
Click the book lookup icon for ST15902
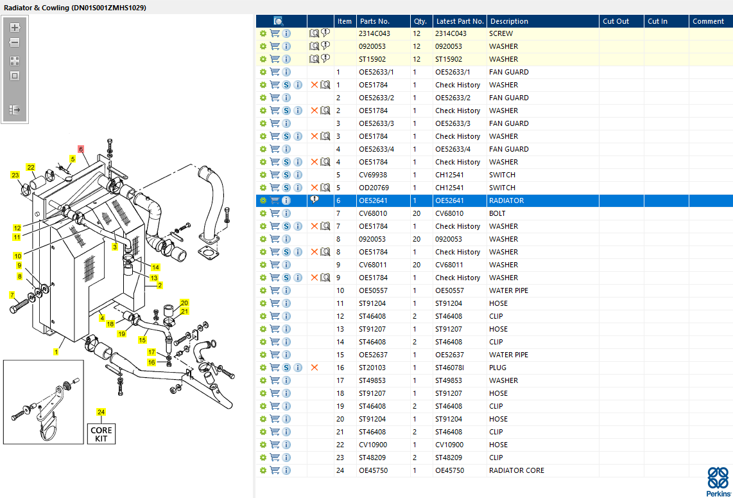(315, 59)
